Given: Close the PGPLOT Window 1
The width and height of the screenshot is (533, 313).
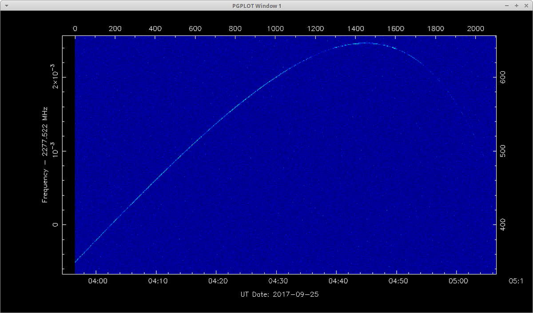Looking at the screenshot, I should point(526,6).
